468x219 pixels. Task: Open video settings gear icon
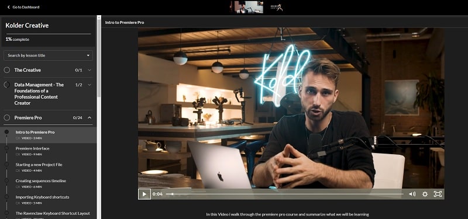(425, 194)
